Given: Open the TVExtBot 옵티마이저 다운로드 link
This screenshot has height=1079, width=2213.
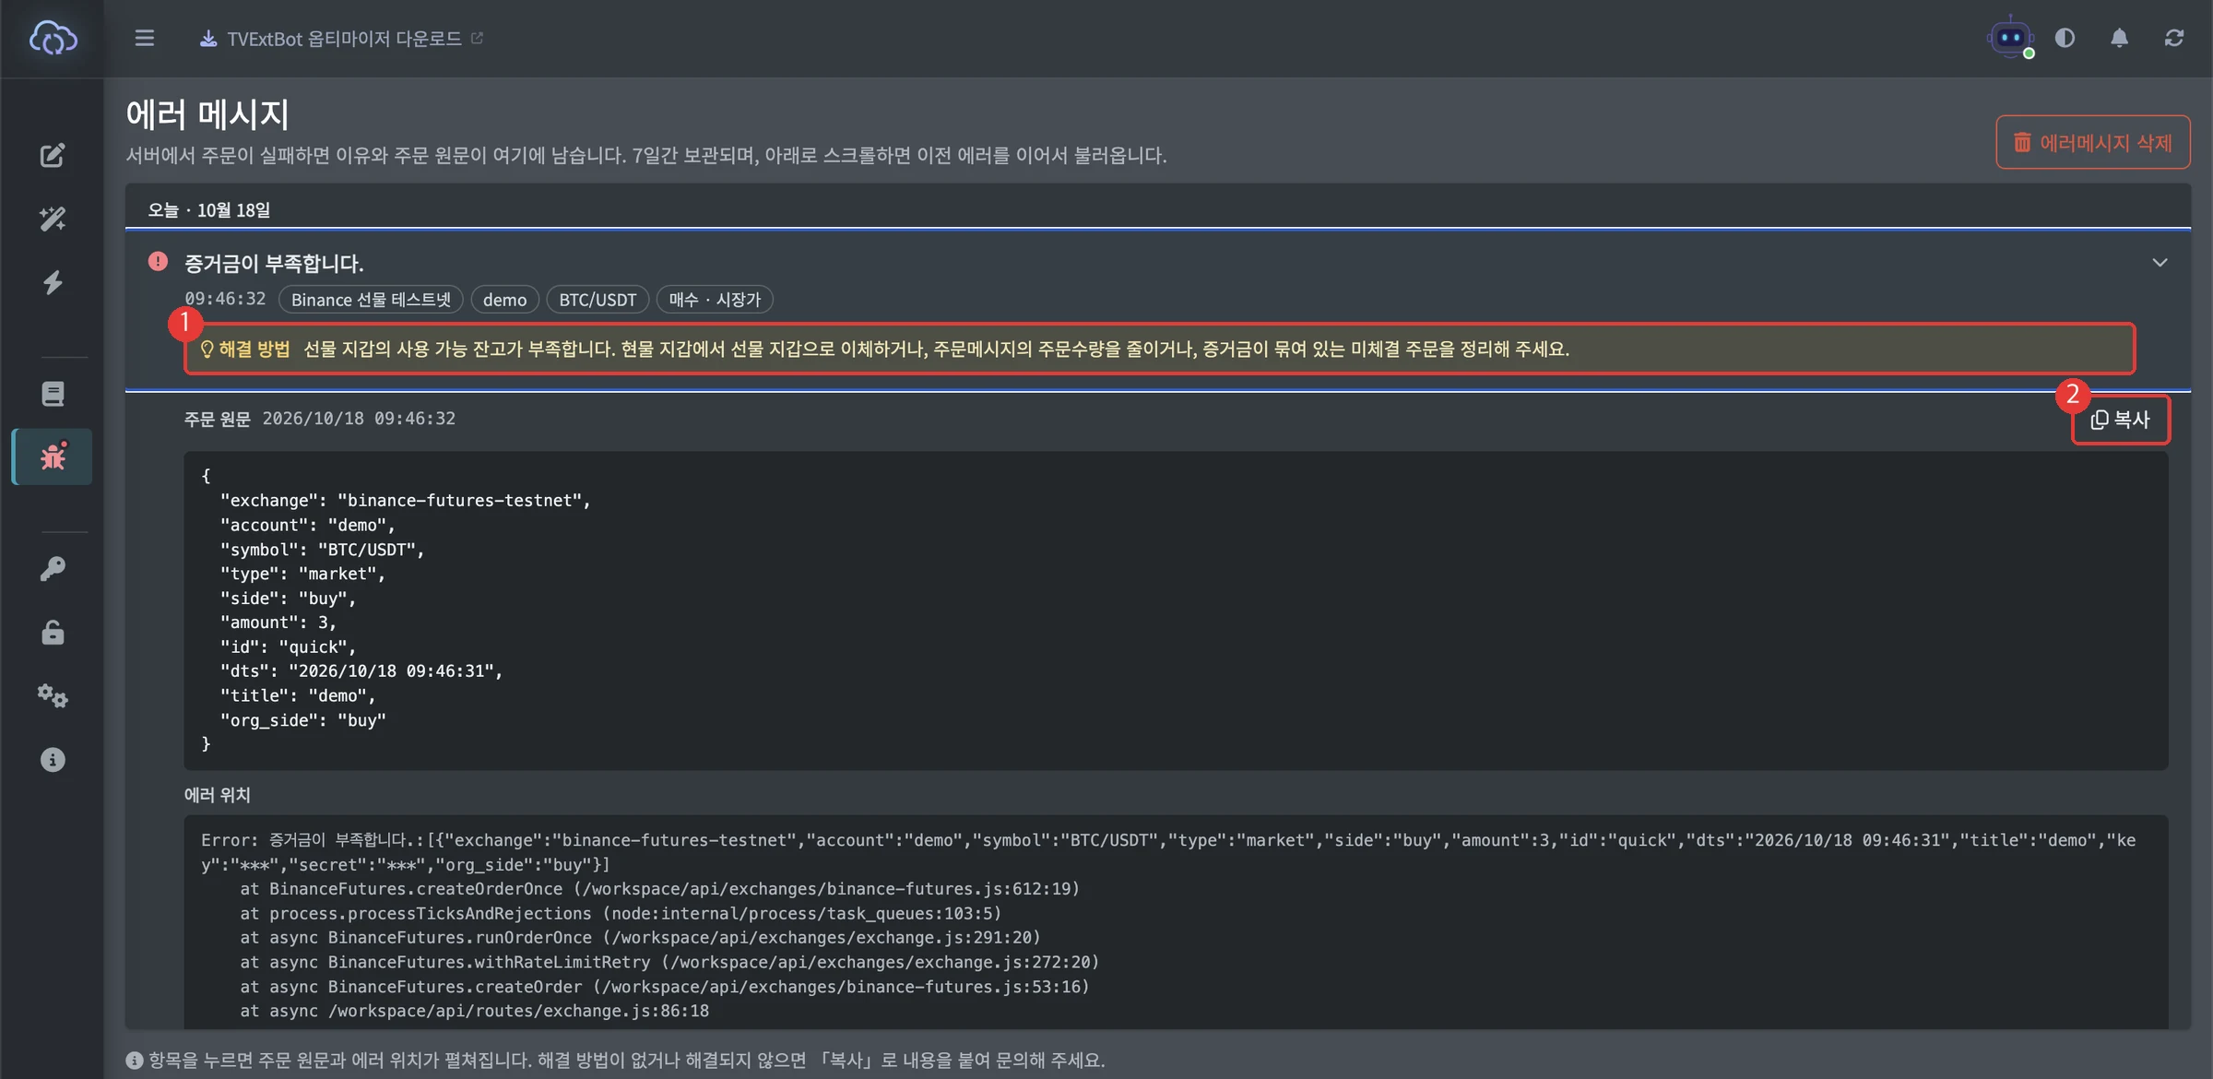Looking at the screenshot, I should pyautogui.click(x=341, y=39).
